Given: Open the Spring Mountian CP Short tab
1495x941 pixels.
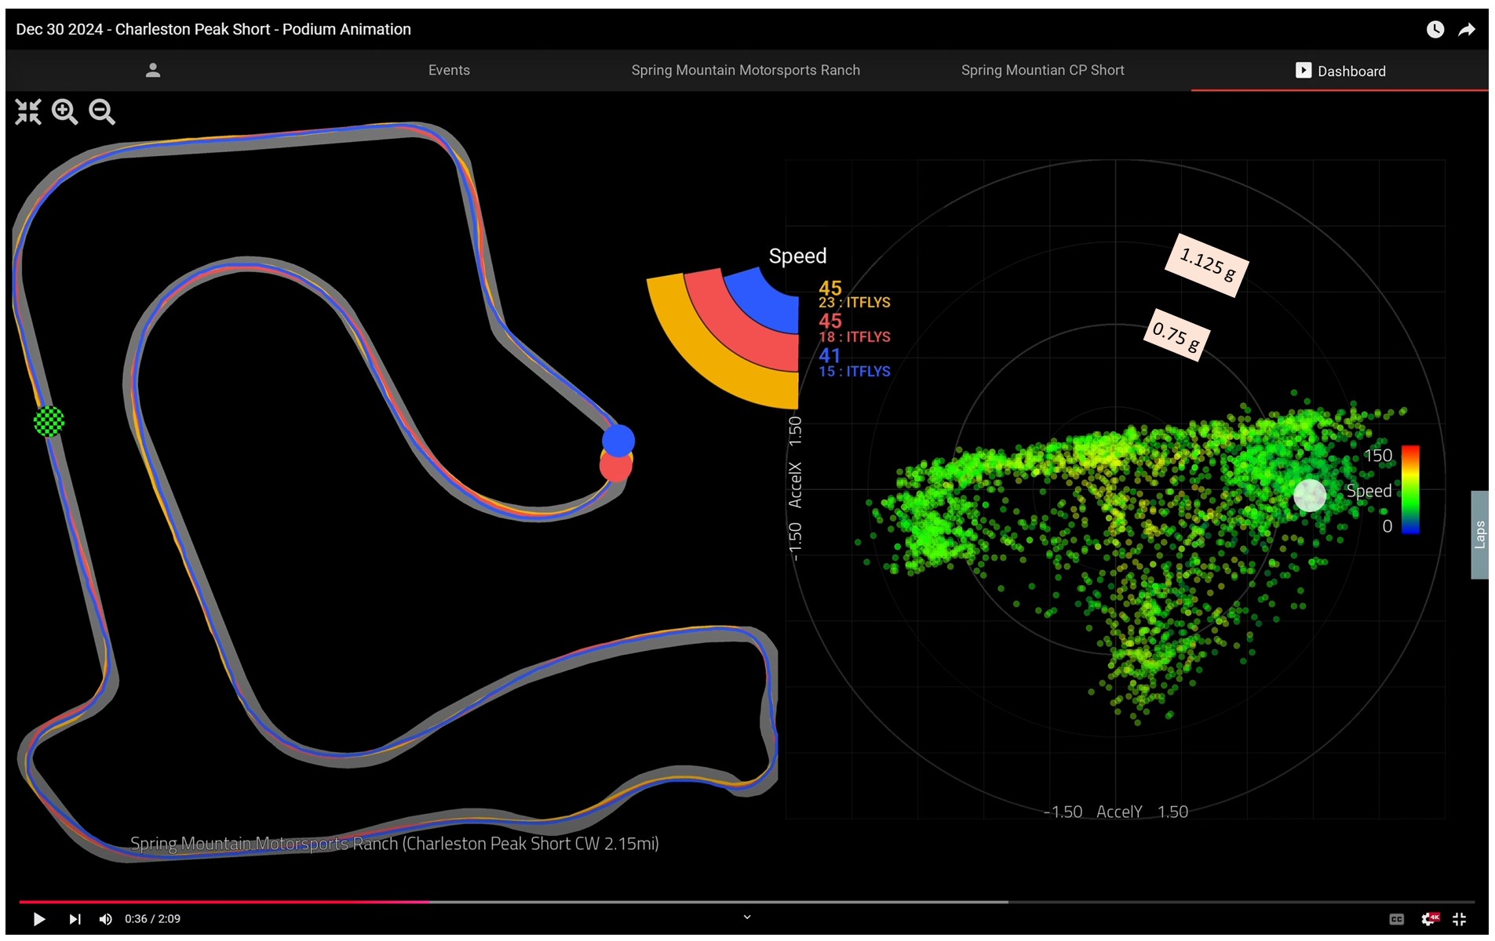Looking at the screenshot, I should click(x=1042, y=70).
